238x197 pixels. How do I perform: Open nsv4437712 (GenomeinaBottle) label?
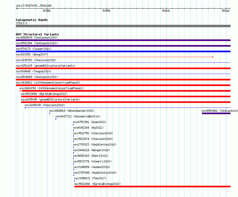[x=78, y=116]
